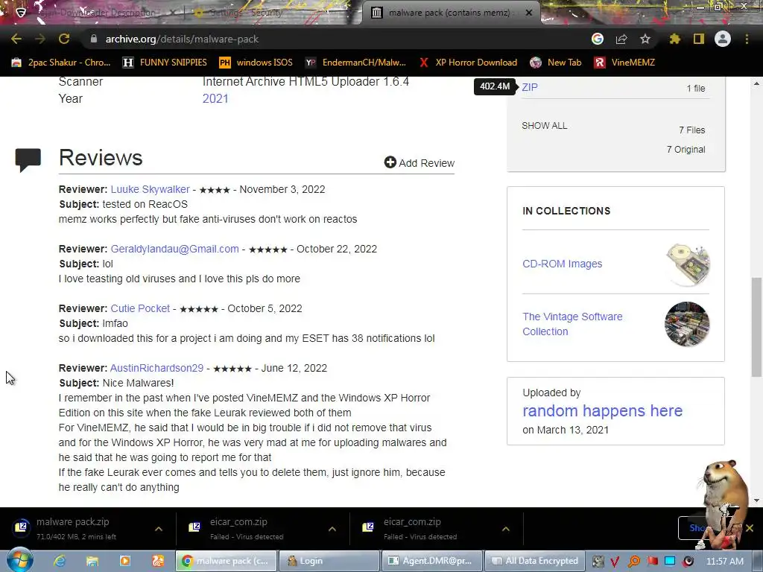The height and width of the screenshot is (572, 763).
Task: Click the Add Review button
Action: click(419, 163)
